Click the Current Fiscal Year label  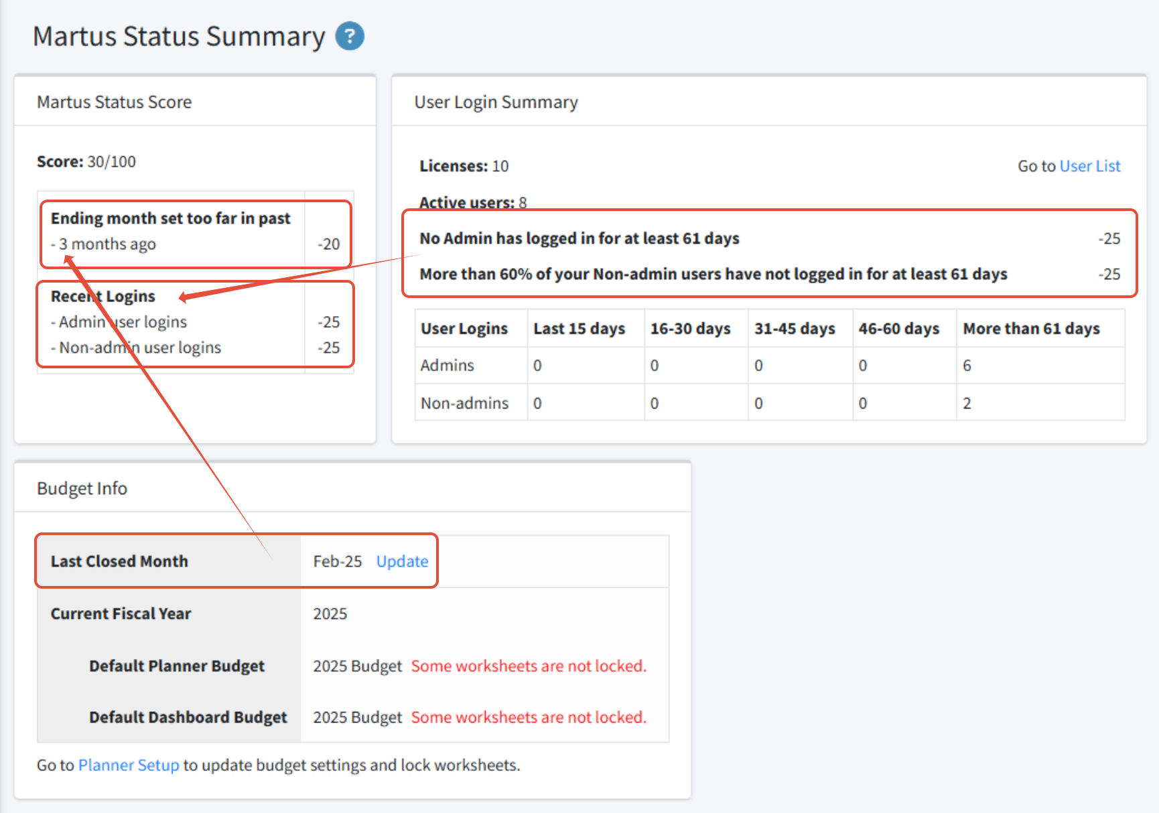click(121, 613)
